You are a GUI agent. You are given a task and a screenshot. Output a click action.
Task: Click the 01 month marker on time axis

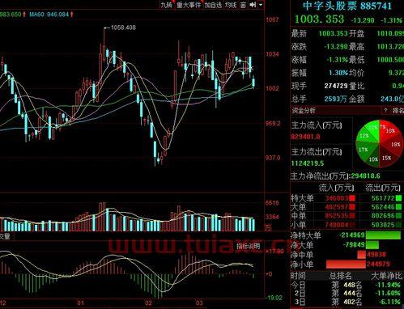pos(80,303)
